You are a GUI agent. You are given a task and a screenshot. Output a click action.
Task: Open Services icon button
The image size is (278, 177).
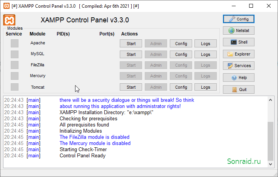pyautogui.click(x=238, y=66)
